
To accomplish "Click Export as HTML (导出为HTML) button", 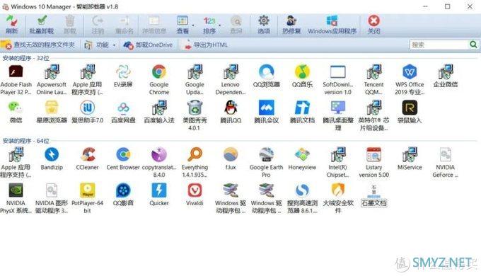I will pyautogui.click(x=206, y=45).
